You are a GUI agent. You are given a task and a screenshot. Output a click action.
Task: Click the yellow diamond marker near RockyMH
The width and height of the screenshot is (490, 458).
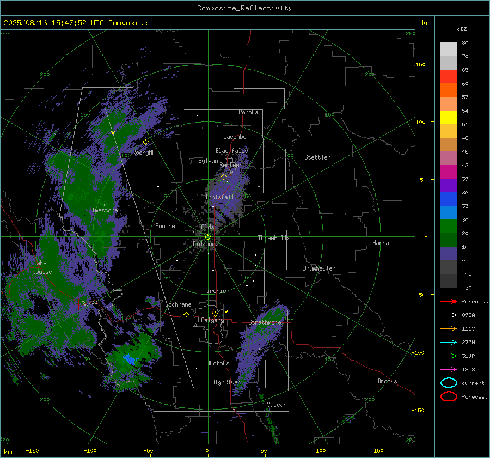[145, 142]
